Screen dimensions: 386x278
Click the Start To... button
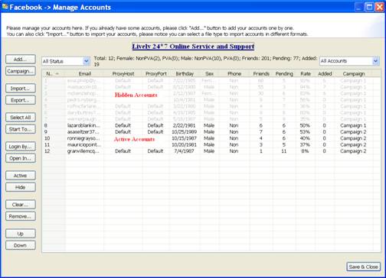pyautogui.click(x=21, y=129)
